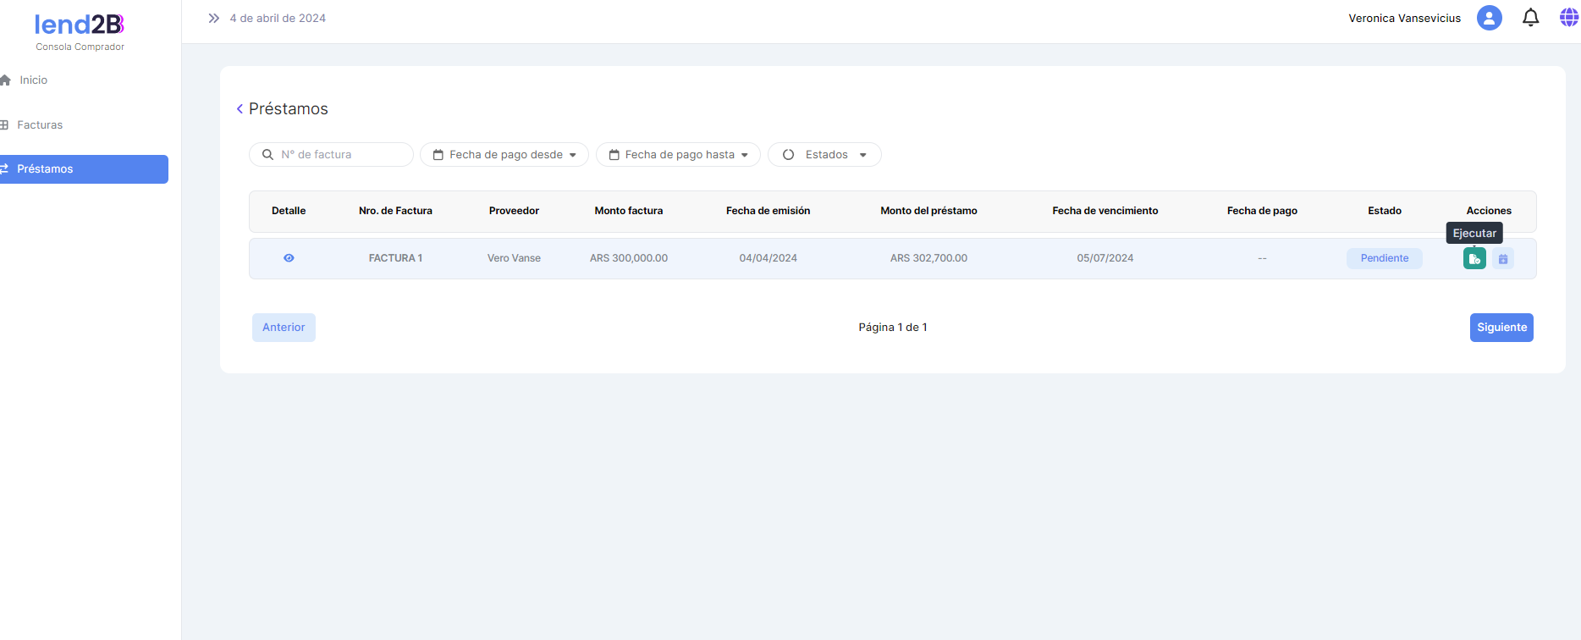Click the green Ejecutar loan icon
This screenshot has width=1581, height=640.
pyautogui.click(x=1474, y=258)
